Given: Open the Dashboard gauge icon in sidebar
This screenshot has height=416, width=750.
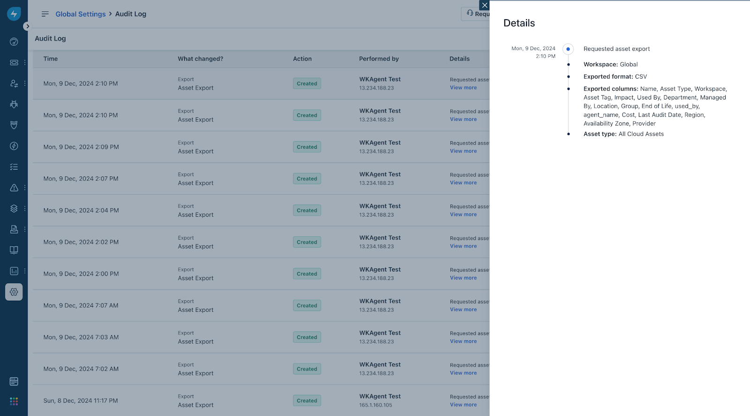Looking at the screenshot, I should pos(14,42).
